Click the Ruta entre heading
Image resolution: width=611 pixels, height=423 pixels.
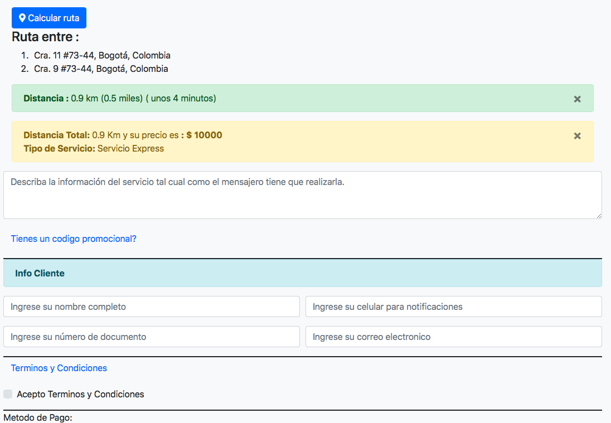tap(45, 37)
